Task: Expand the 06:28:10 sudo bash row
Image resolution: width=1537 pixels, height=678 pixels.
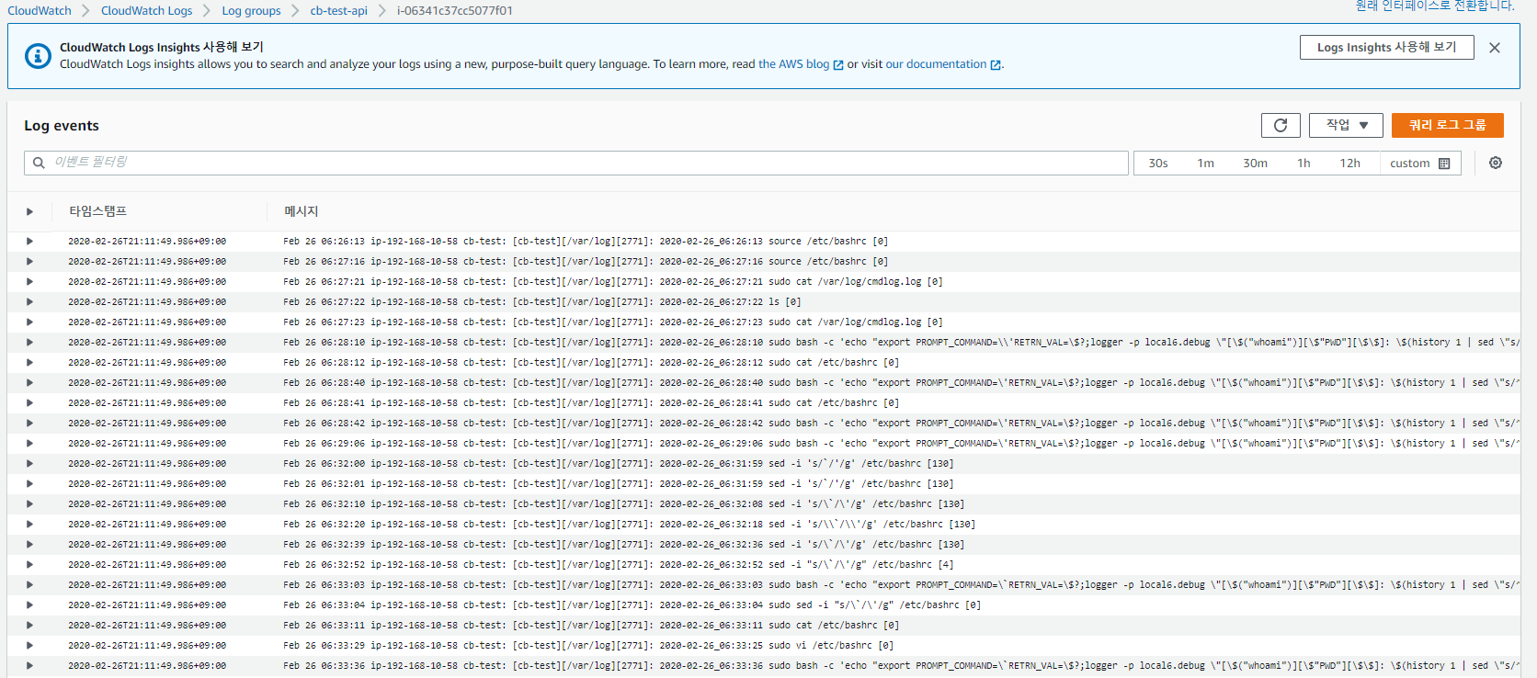Action: pyautogui.click(x=29, y=343)
